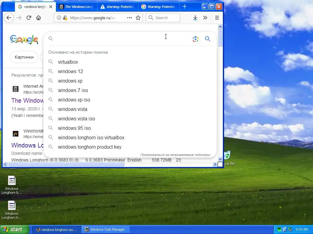This screenshot has width=313, height=234.
Task: Choose windows longhorn product key suggestion
Action: click(130, 147)
